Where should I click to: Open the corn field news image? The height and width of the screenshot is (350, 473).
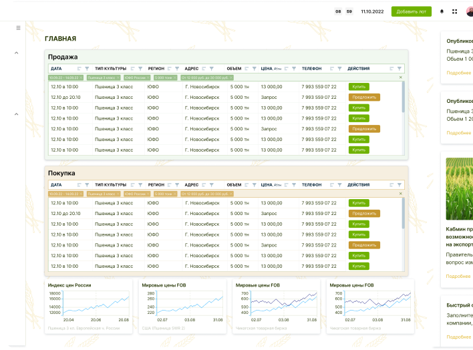460,188
